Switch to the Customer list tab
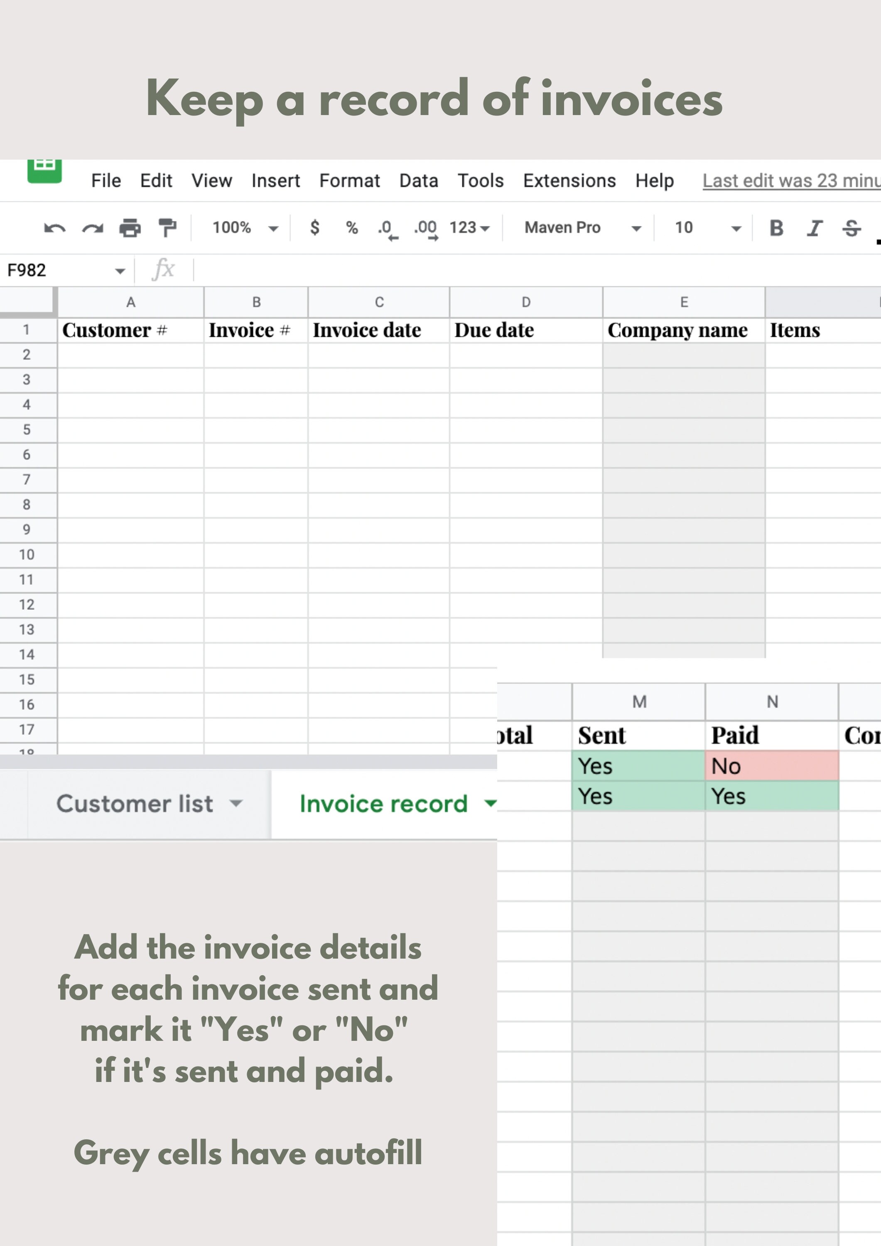Screen dimensions: 881x1246 (x=136, y=804)
